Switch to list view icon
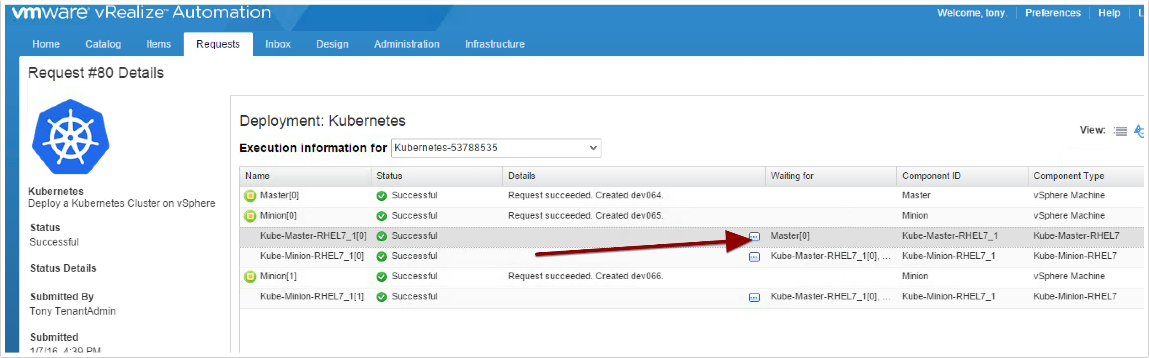 (x=1120, y=131)
